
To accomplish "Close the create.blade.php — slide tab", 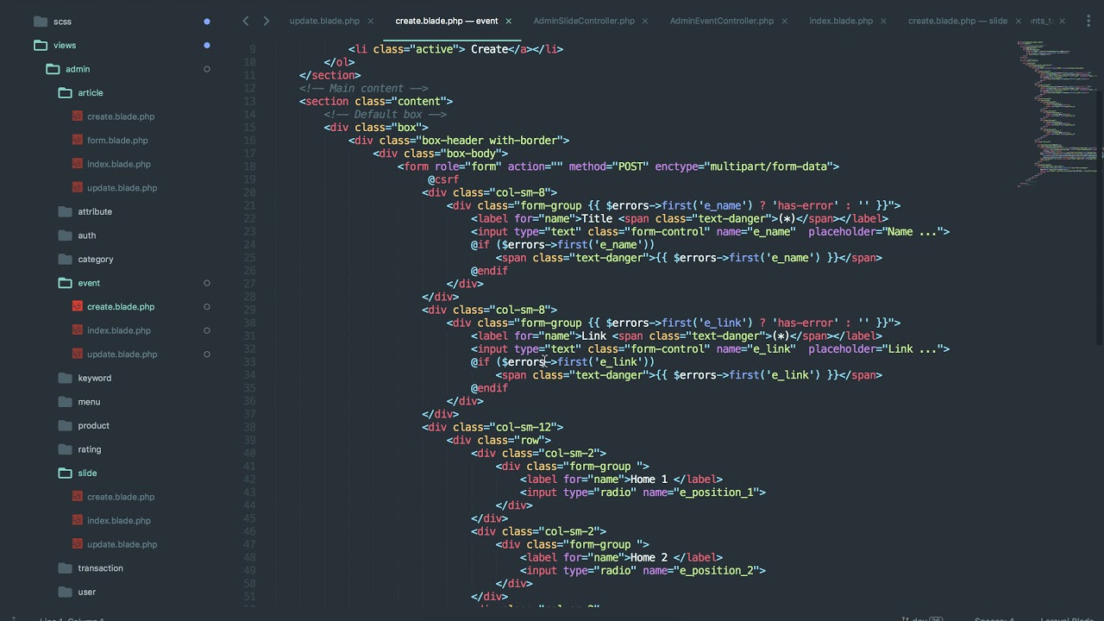I will click(1018, 21).
